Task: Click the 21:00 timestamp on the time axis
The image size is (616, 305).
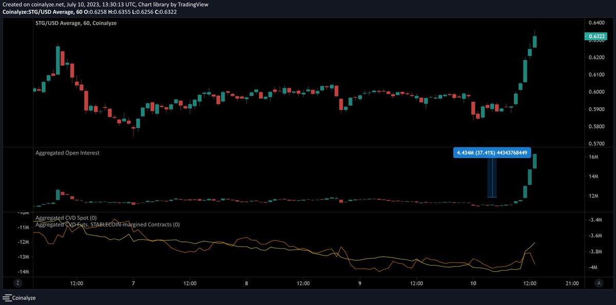Action: click(571, 283)
